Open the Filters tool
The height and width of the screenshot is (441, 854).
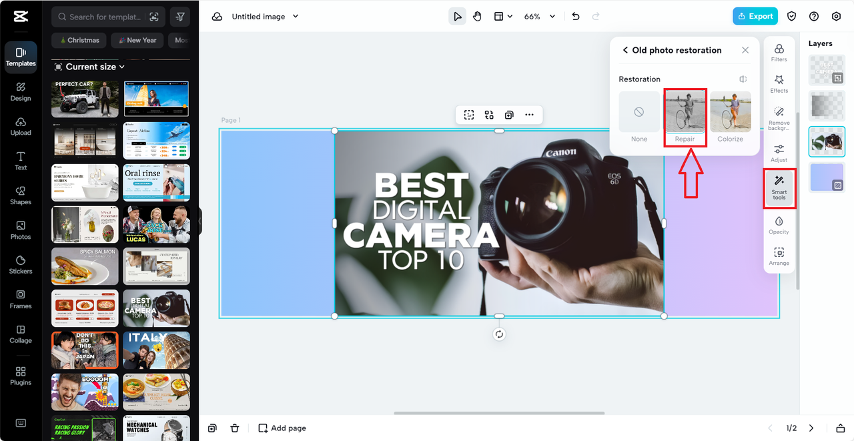[779, 53]
